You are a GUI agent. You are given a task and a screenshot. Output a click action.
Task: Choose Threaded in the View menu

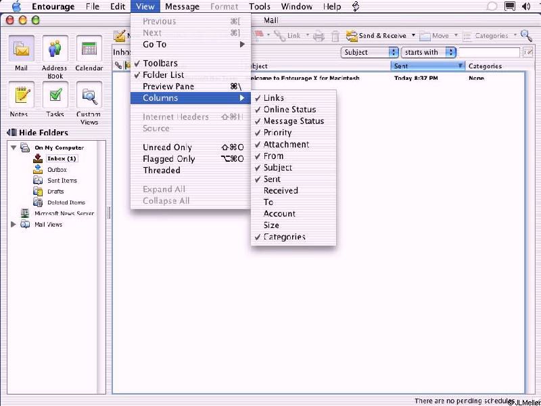[191, 171]
